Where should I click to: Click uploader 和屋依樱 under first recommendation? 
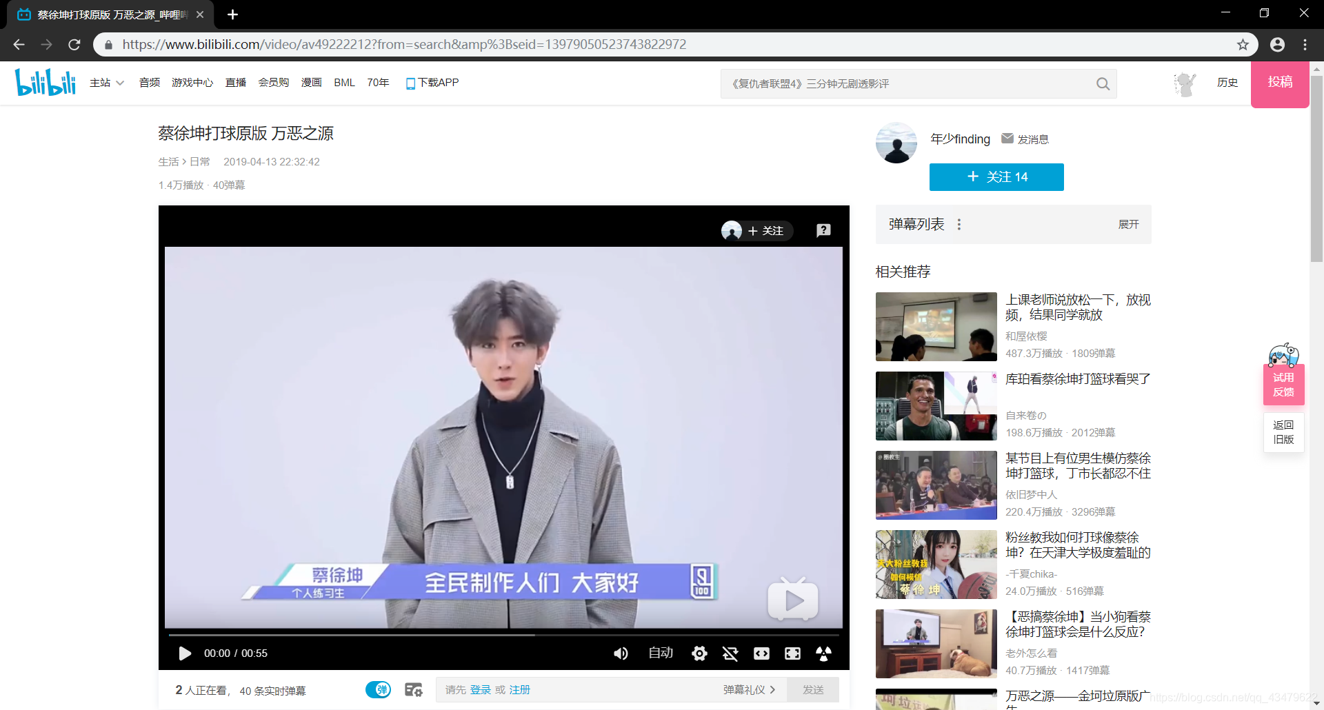1026,336
